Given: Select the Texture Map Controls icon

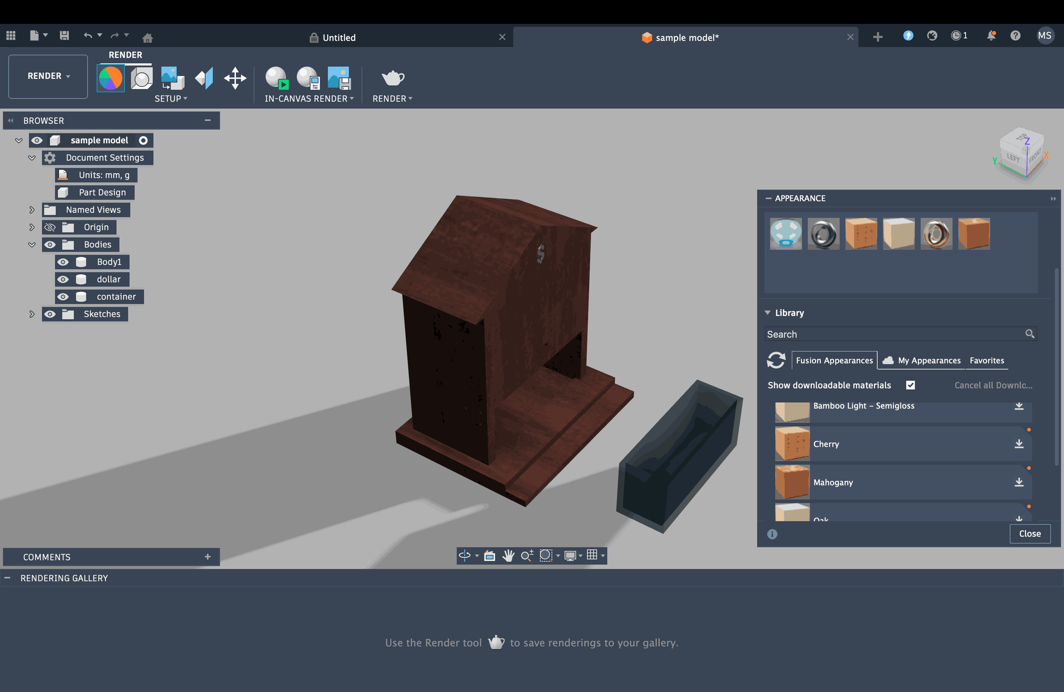Looking at the screenshot, I should pyautogui.click(x=204, y=79).
